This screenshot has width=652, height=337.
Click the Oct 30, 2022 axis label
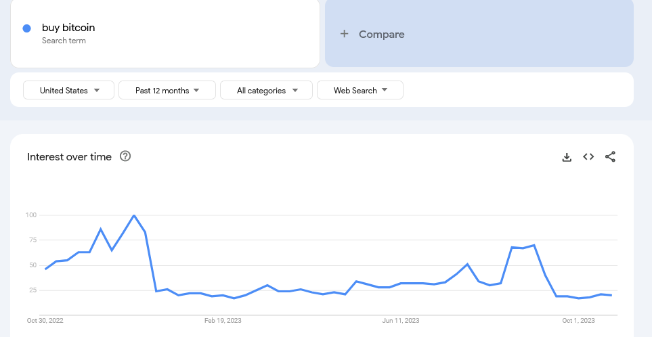click(x=45, y=321)
